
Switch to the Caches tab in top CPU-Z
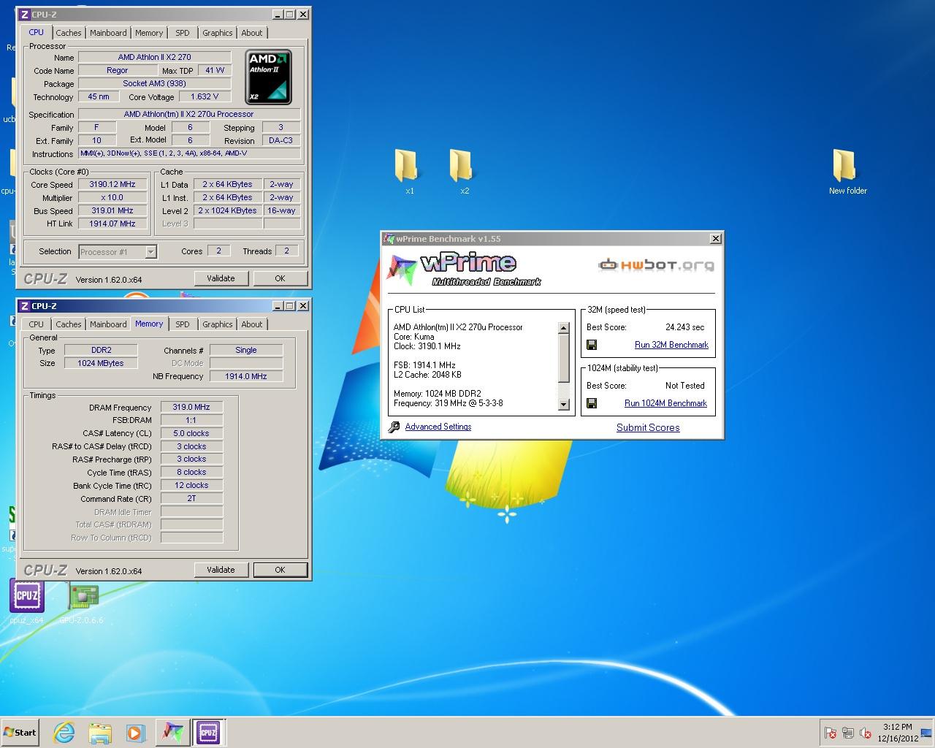click(69, 33)
